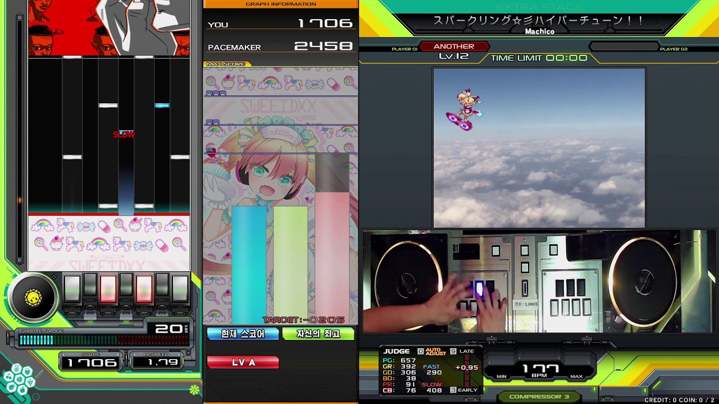Click the YOU score 1706 row
Viewport: 719px width, 404px height.
coord(280,24)
